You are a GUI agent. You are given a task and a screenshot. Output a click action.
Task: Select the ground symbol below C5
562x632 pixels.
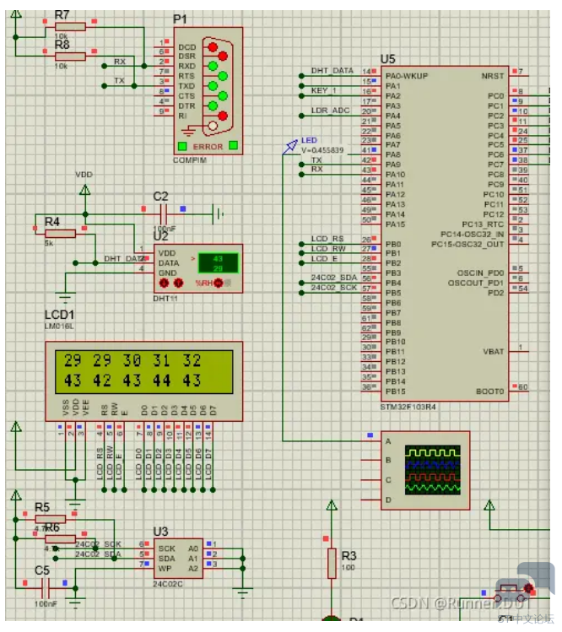point(75,603)
